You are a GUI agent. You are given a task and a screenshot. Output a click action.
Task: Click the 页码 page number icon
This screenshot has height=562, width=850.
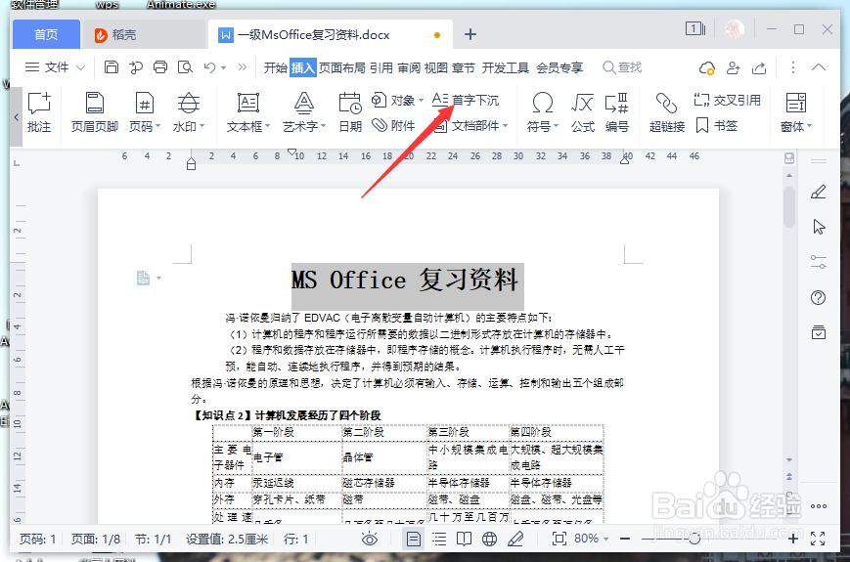pyautogui.click(x=144, y=103)
